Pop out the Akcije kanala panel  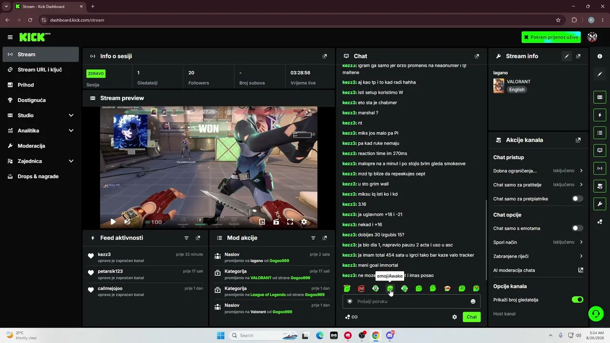(x=578, y=140)
